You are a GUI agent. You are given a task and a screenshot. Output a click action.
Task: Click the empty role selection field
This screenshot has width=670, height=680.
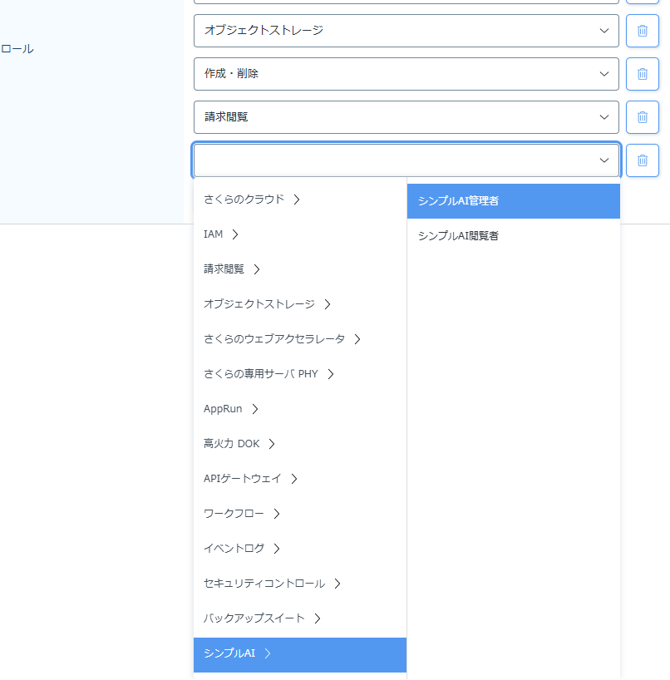pos(406,160)
